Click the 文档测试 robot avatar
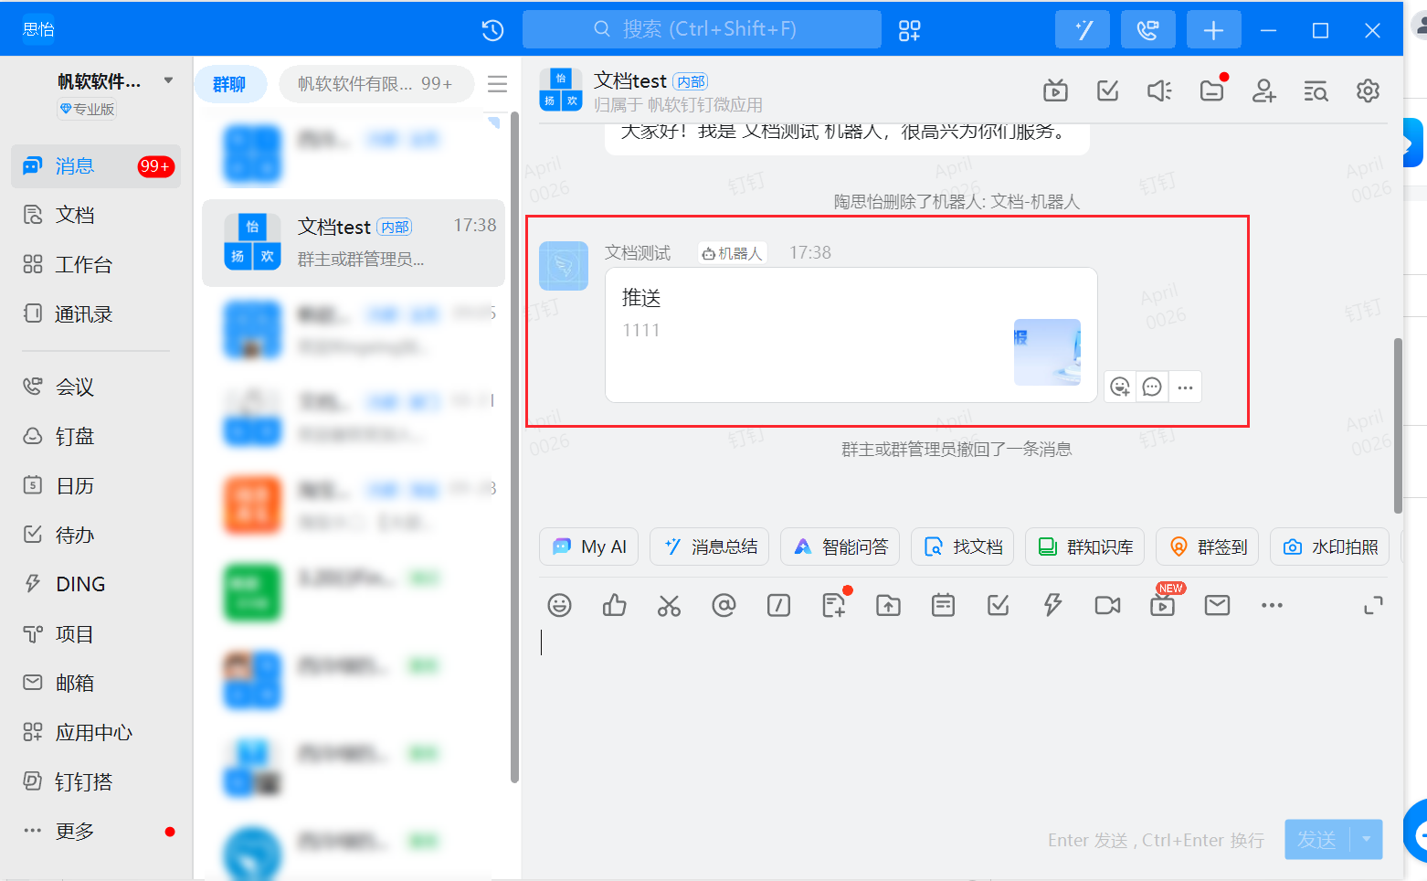 tap(564, 266)
